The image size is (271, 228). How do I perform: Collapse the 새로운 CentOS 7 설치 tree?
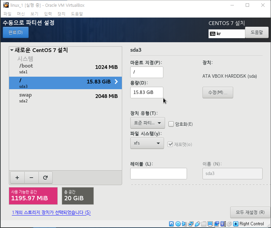[x=12, y=50]
